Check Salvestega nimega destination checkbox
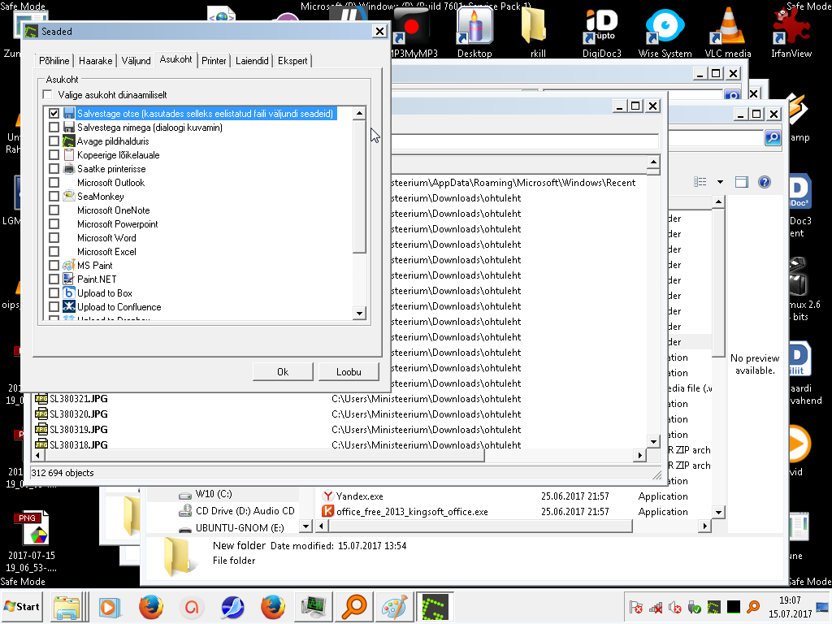This screenshot has height=624, width=832. [x=54, y=128]
